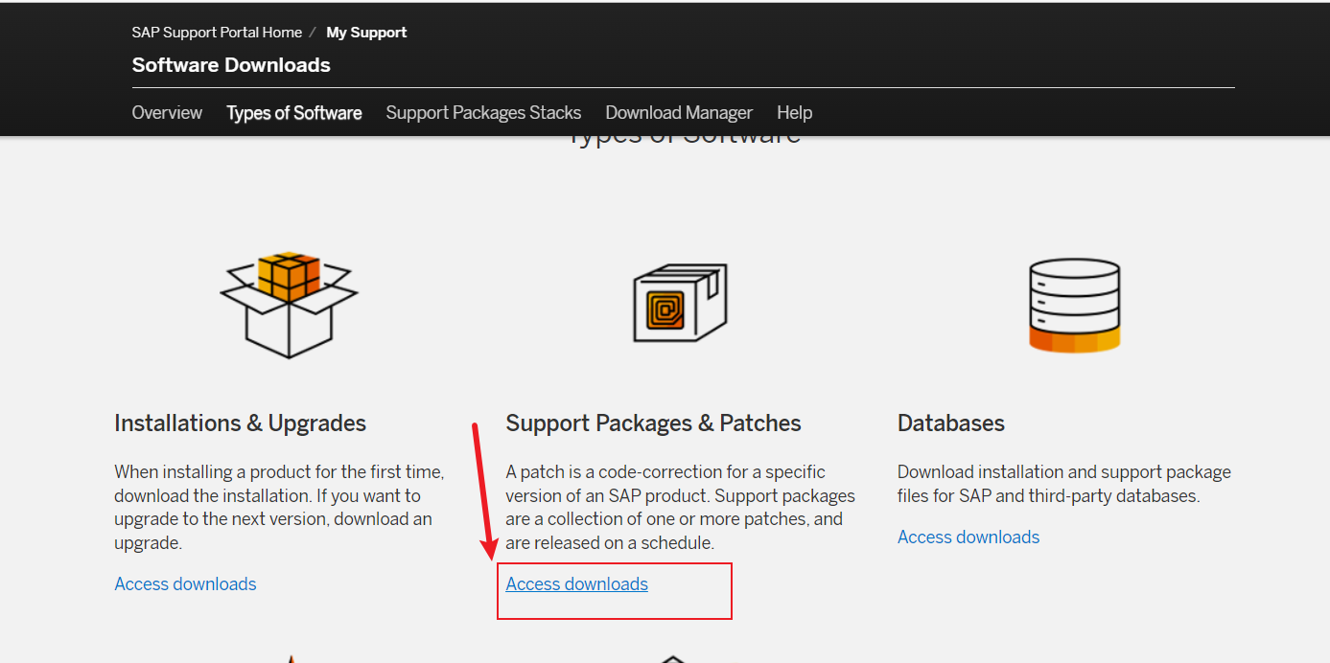This screenshot has width=1330, height=663.
Task: Click the Databases heading
Action: coord(951,423)
